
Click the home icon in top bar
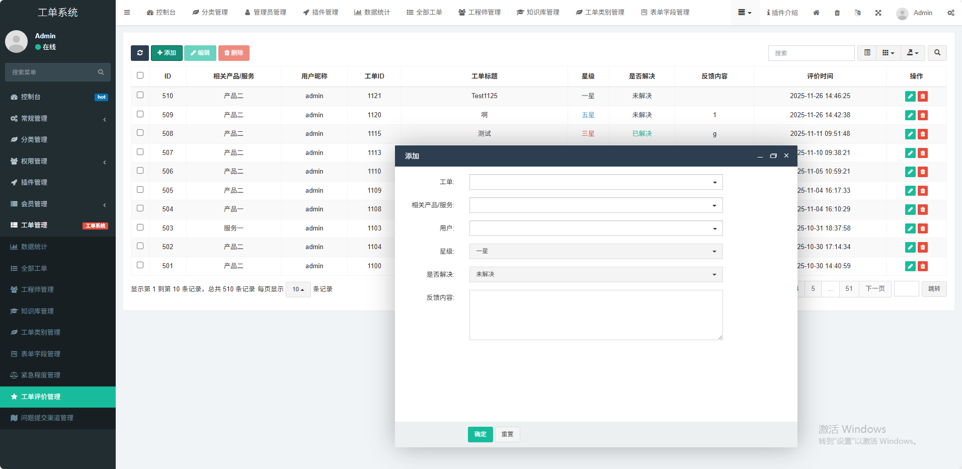pyautogui.click(x=816, y=13)
